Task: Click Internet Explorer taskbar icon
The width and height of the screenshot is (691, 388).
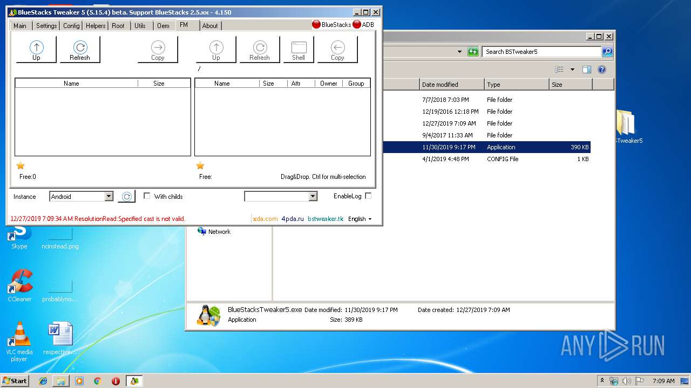Action: click(x=43, y=381)
